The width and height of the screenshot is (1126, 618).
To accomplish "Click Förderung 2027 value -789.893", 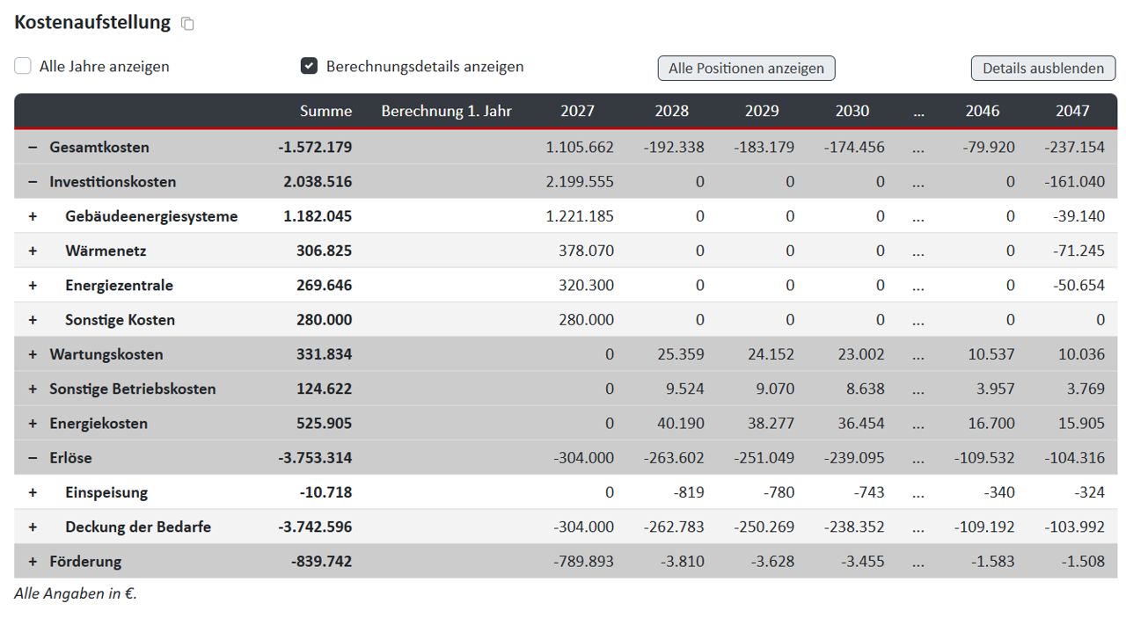I will tap(584, 561).
